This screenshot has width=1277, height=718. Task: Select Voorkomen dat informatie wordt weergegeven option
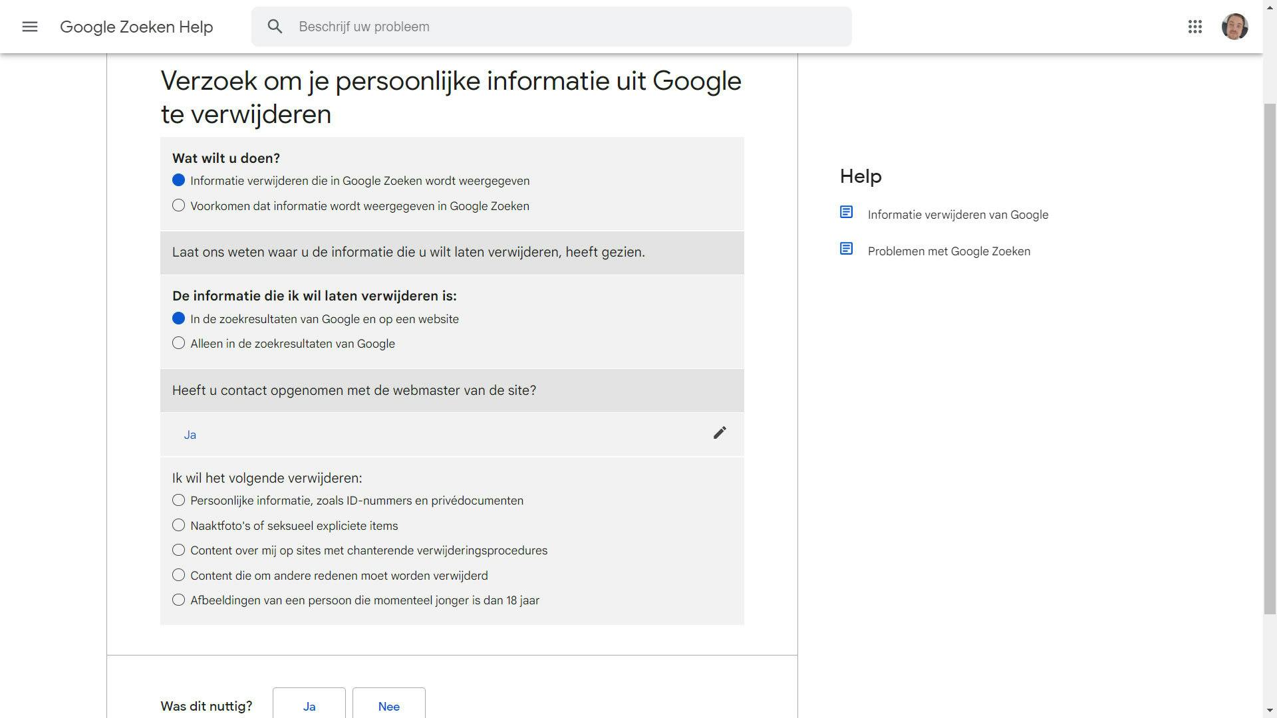(178, 205)
